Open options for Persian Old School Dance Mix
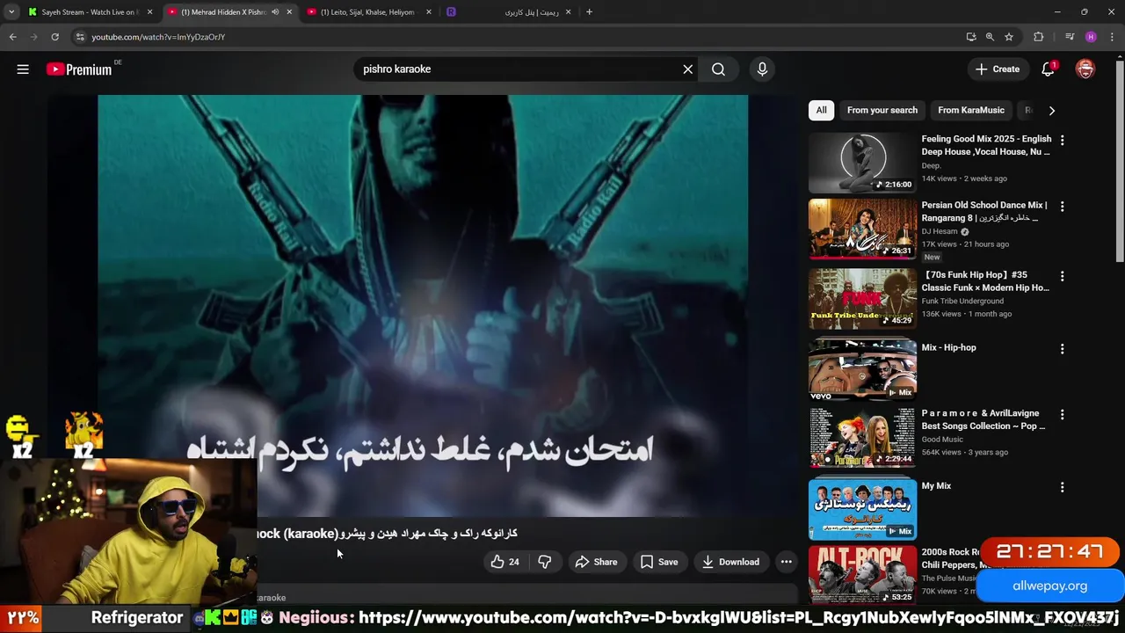Screen dimensions: 1125x633 (1062, 206)
